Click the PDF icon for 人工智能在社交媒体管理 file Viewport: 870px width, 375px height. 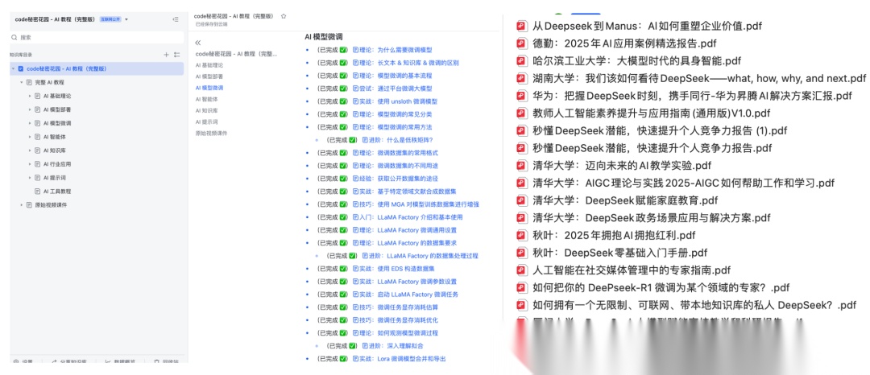point(521,270)
